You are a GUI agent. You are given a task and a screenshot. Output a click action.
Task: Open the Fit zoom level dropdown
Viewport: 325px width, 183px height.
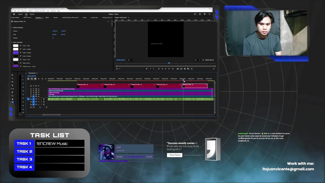tap(131, 60)
